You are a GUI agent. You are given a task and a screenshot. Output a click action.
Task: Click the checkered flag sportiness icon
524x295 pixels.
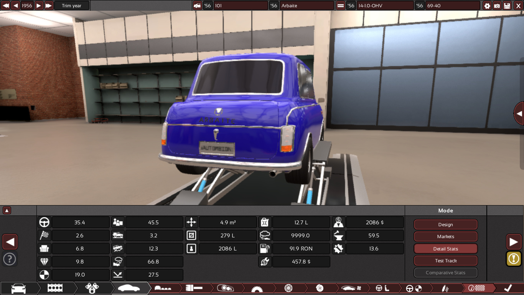(44, 235)
